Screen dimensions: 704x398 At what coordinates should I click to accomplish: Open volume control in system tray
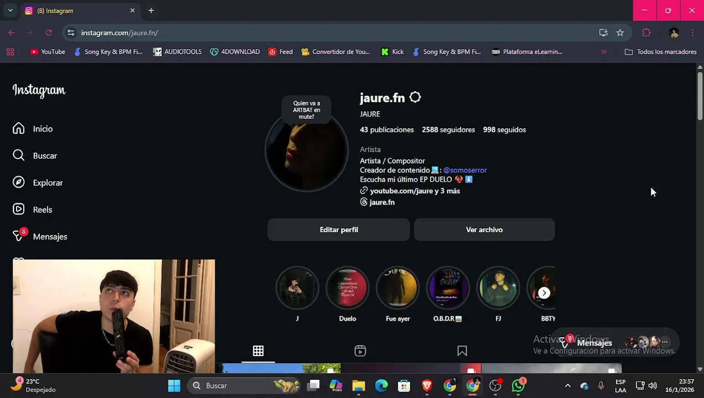(653, 386)
